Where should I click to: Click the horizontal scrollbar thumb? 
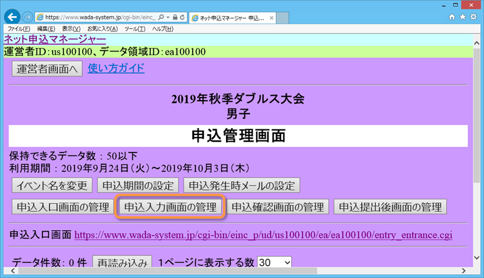click(x=168, y=271)
